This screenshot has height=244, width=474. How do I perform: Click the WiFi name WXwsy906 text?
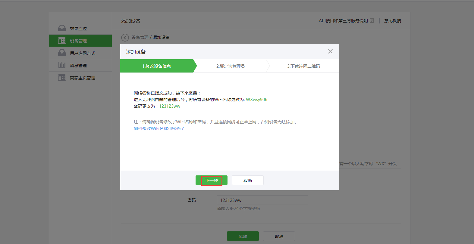coord(256,100)
